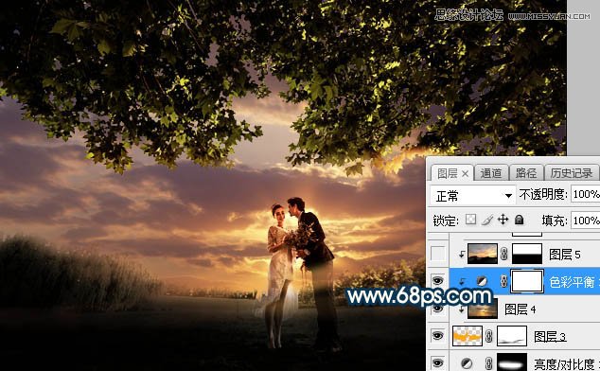600x371 pixels.
Task: Select the layer named 亮度/对比度
Action: (564, 363)
